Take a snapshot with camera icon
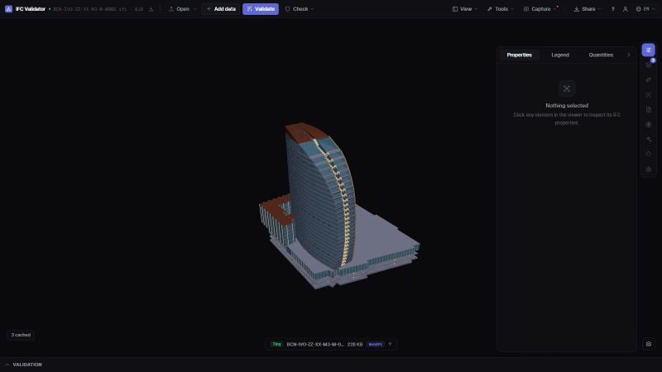The width and height of the screenshot is (662, 372). [x=649, y=344]
